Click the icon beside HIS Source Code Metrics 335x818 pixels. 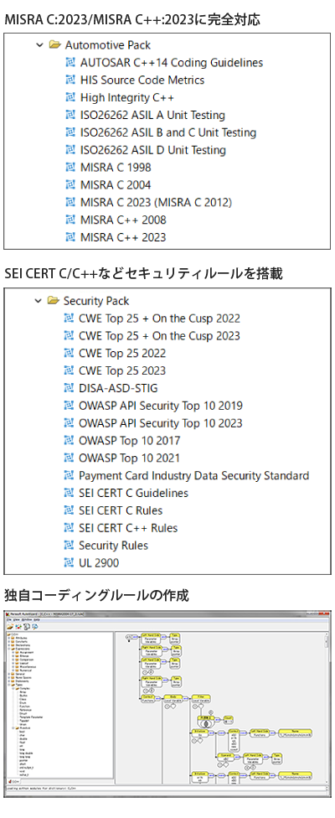click(70, 80)
